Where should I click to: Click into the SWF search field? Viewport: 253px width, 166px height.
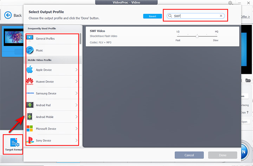pyautogui.click(x=196, y=16)
